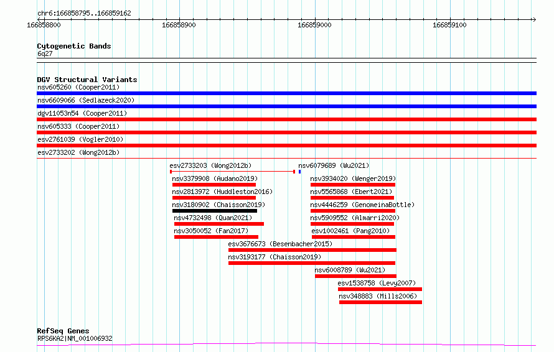The image size is (554, 352).
Task: Click nsv5909552 (Almarri2020) label
Action: pos(355,218)
